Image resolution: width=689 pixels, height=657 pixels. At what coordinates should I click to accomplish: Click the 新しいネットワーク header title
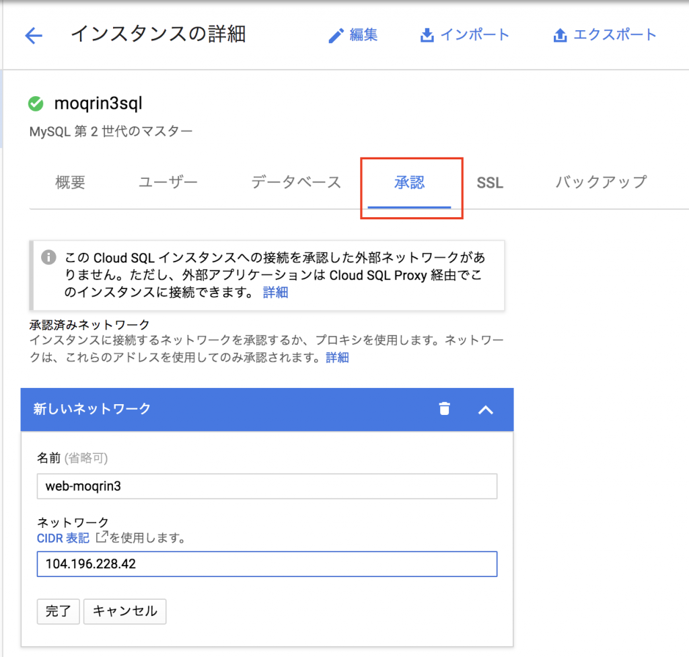coord(92,409)
